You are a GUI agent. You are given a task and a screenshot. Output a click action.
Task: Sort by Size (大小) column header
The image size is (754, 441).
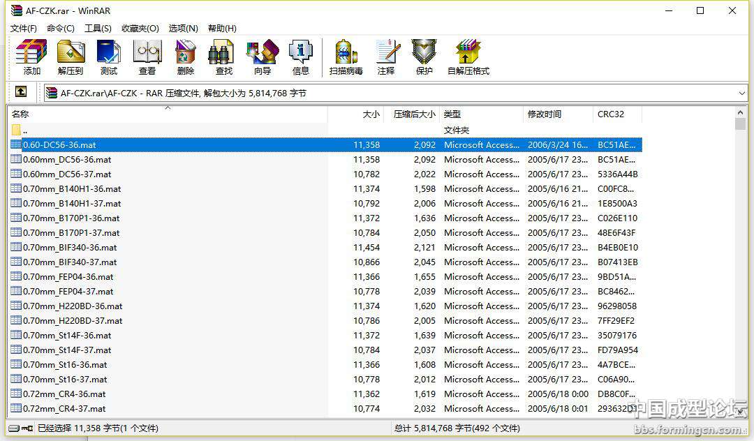click(x=356, y=114)
